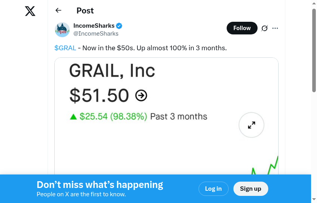Open the IncomeSharks profile avatar

(x=62, y=30)
